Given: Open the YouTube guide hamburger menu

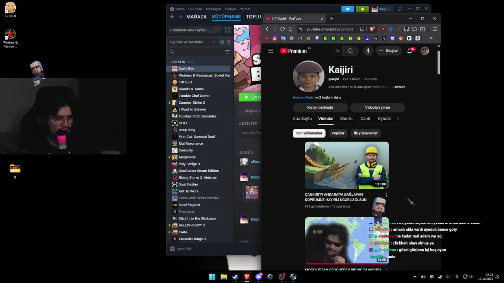Looking at the screenshot, I should click(271, 51).
